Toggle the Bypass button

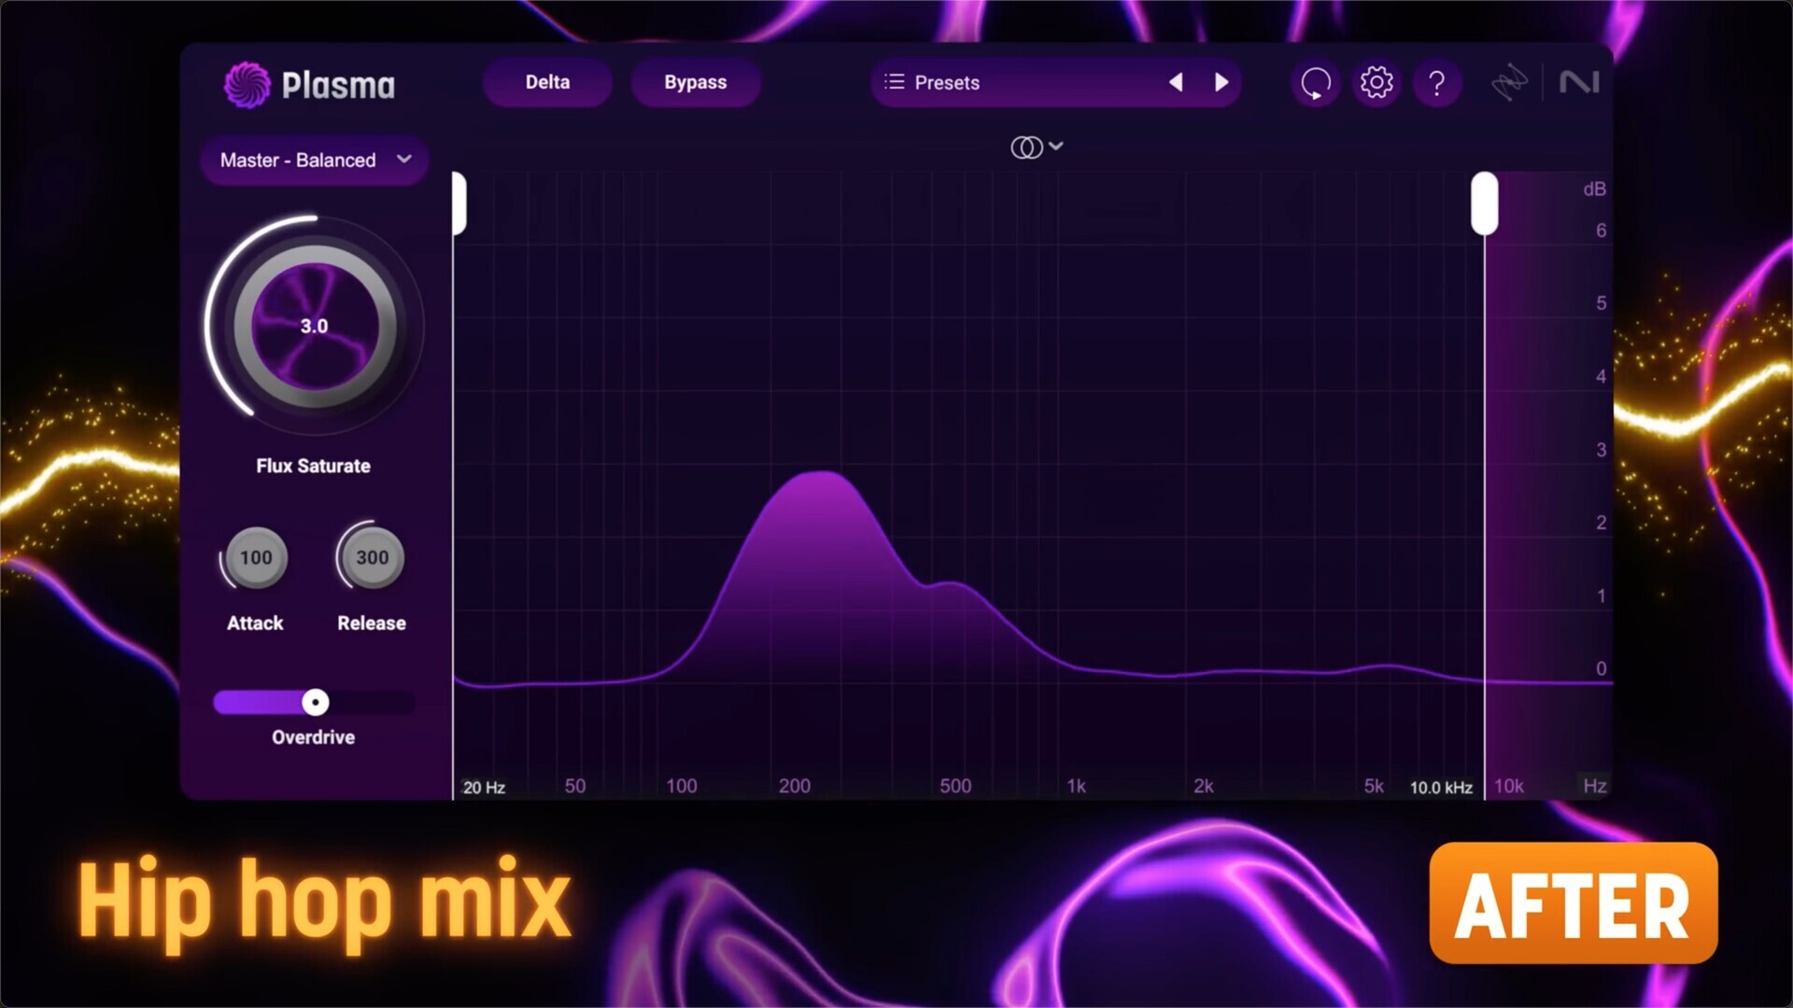(x=696, y=82)
